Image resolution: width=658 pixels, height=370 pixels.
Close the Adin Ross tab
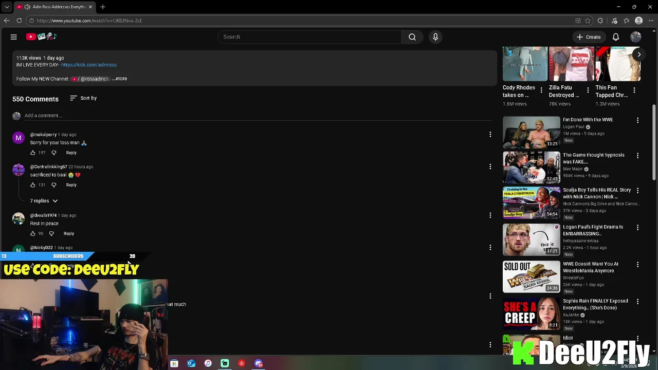point(90,7)
